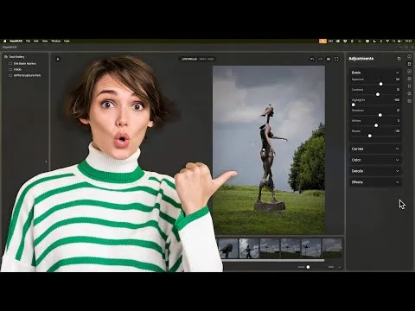The image size is (415, 311).
Task: Redo the last edit
Action: click(x=320, y=59)
